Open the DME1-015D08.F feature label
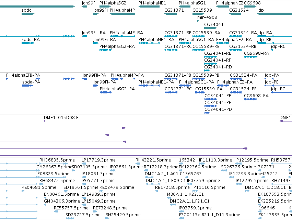This screenshot has height=220, width=292. [61, 118]
